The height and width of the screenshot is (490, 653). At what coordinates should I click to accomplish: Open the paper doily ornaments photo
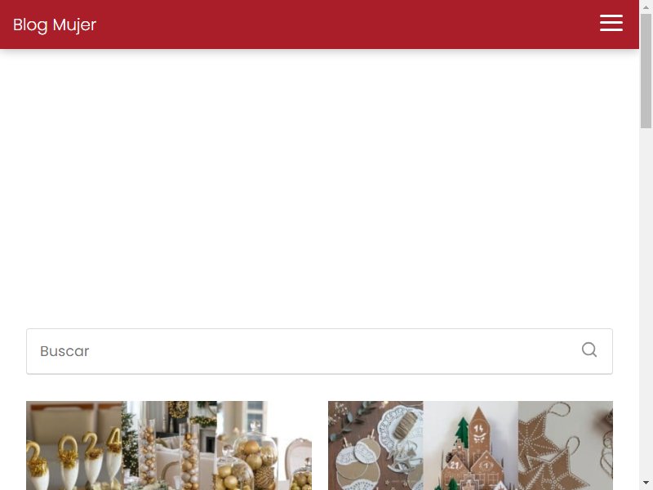coord(375,445)
